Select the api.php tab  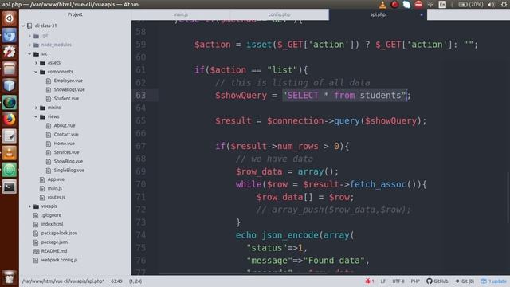click(x=378, y=14)
